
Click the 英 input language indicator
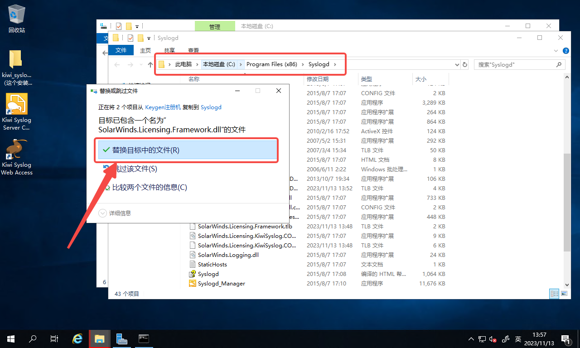tap(518, 339)
